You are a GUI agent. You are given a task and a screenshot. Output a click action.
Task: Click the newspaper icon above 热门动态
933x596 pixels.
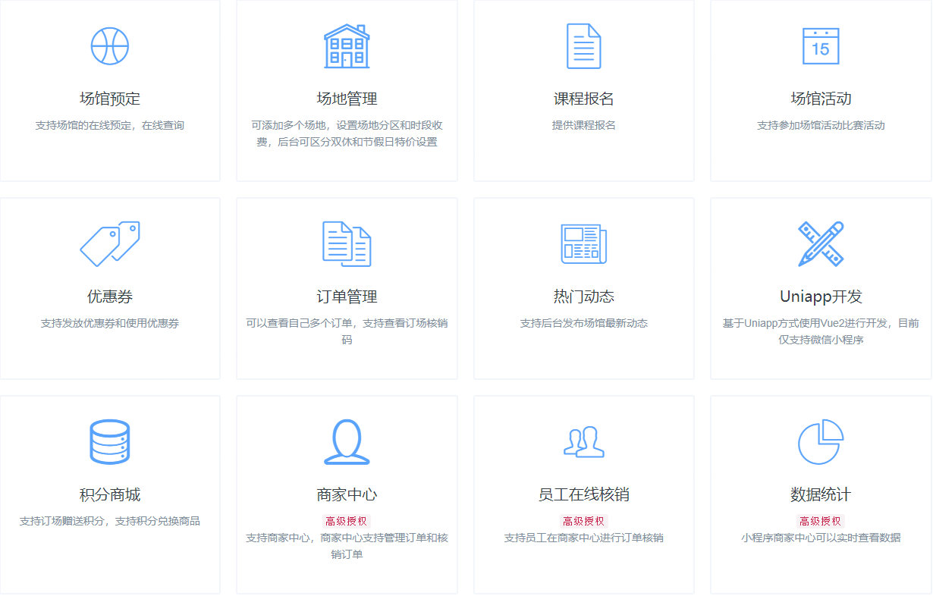[583, 244]
